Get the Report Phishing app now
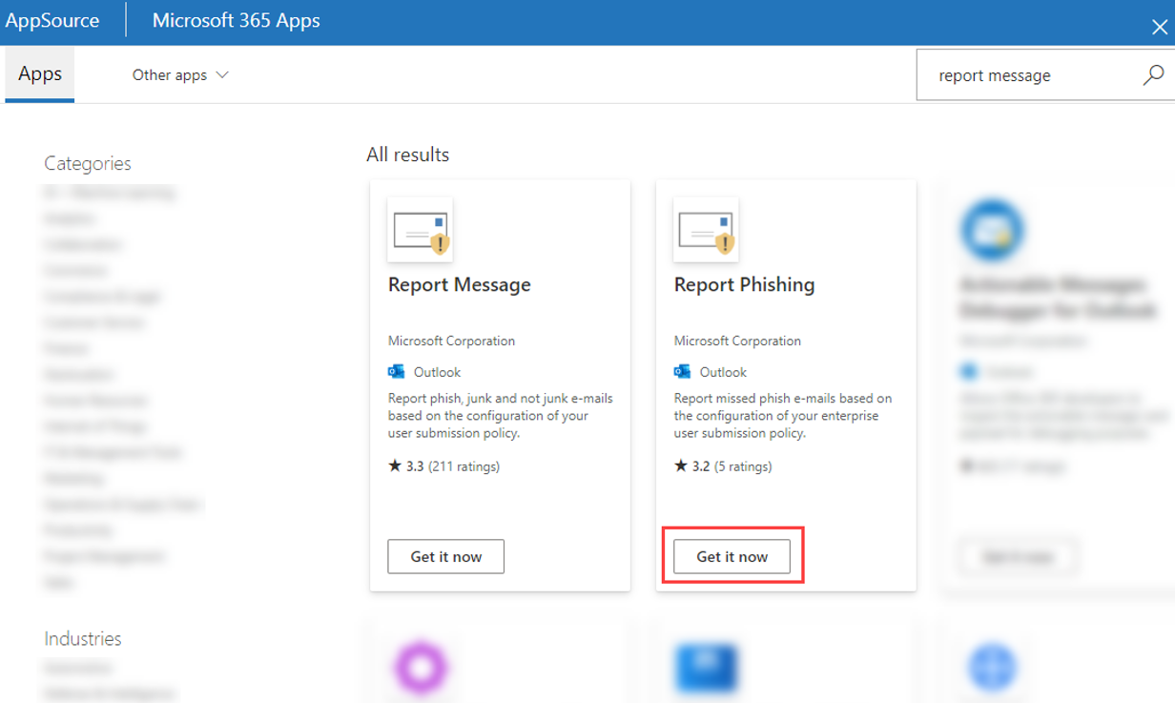The height and width of the screenshot is (703, 1175). click(732, 556)
